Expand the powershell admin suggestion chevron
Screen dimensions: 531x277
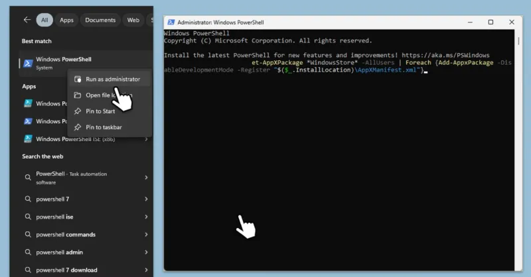(x=146, y=252)
